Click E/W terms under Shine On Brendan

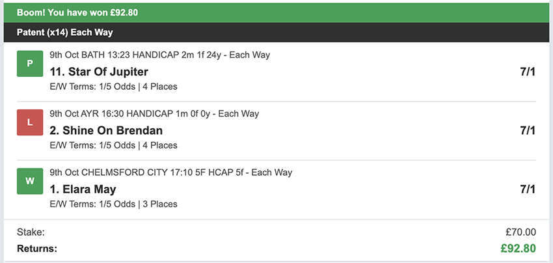[x=113, y=145]
